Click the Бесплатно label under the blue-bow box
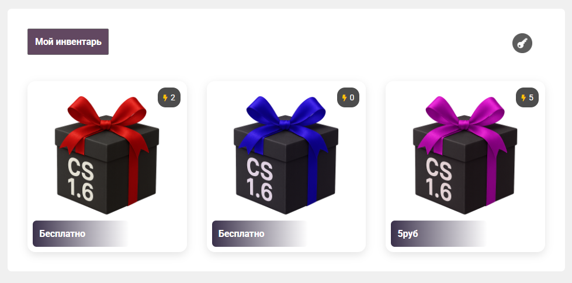572x283 pixels. click(241, 233)
